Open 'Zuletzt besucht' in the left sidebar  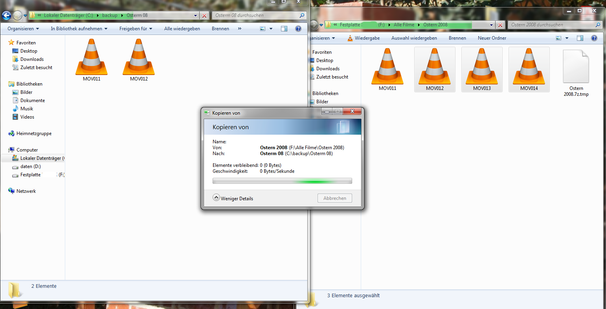pos(37,68)
